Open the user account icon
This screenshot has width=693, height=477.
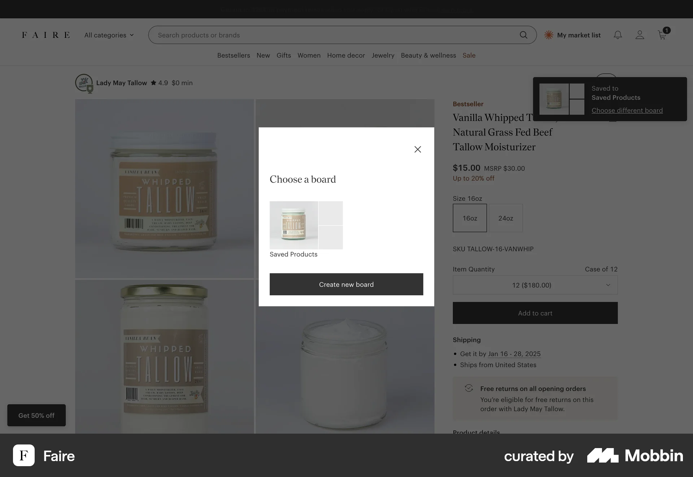click(x=640, y=35)
